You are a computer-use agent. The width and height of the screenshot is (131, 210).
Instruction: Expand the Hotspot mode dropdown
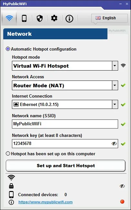coord(65,66)
